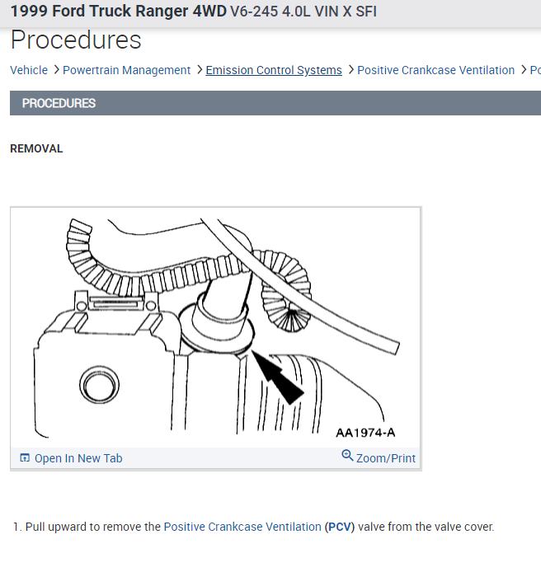Go to Powertrain Management breadcrumb
541x572 pixels.
coord(127,70)
